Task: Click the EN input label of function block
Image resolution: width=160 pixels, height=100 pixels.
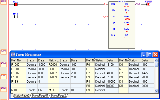Action: [105, 4]
